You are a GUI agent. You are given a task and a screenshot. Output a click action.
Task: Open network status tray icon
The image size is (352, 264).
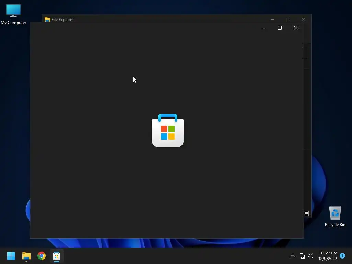(x=302, y=256)
